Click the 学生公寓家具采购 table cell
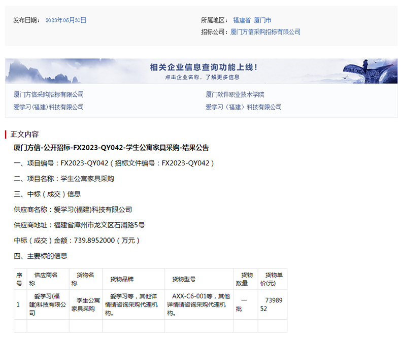This screenshot has width=401, height=338. (x=86, y=305)
